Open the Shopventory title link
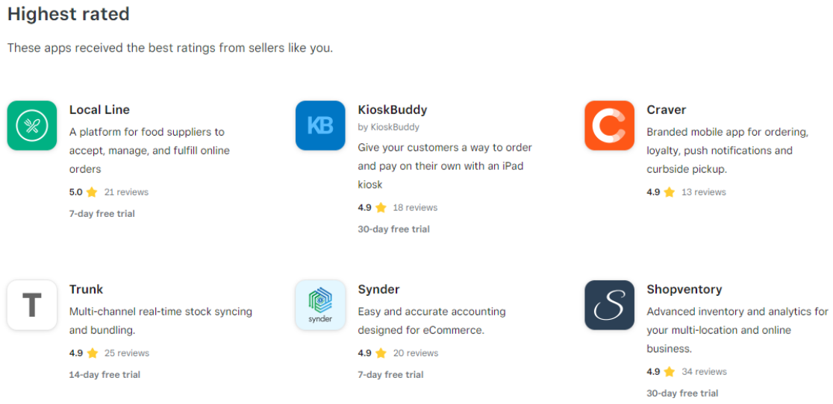The image size is (833, 404). [x=684, y=289]
